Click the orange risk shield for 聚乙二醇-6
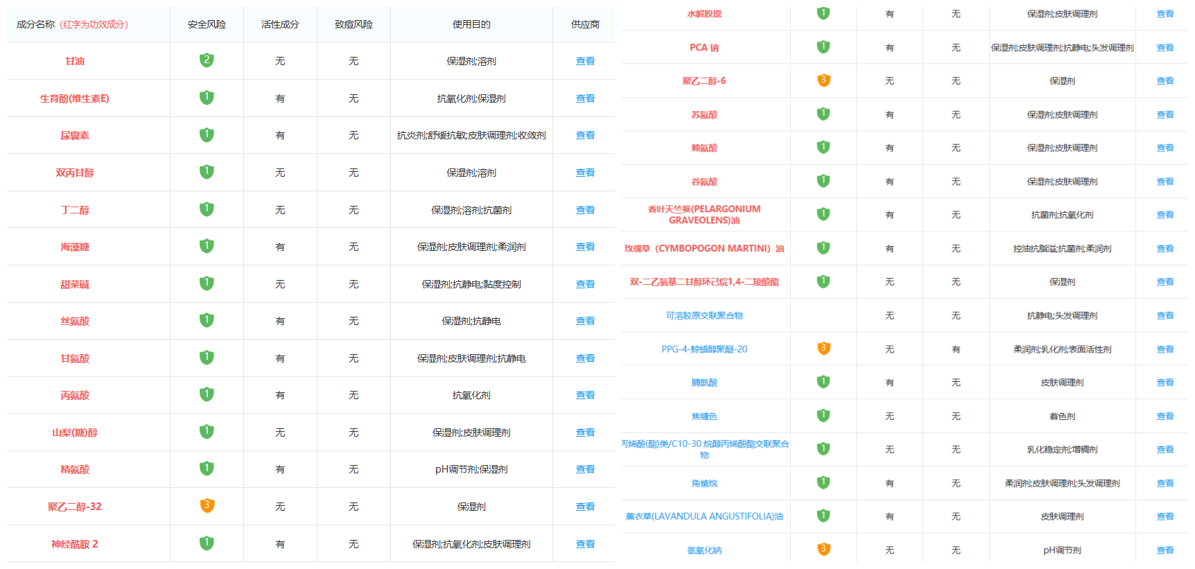This screenshot has width=1195, height=569. click(x=823, y=80)
